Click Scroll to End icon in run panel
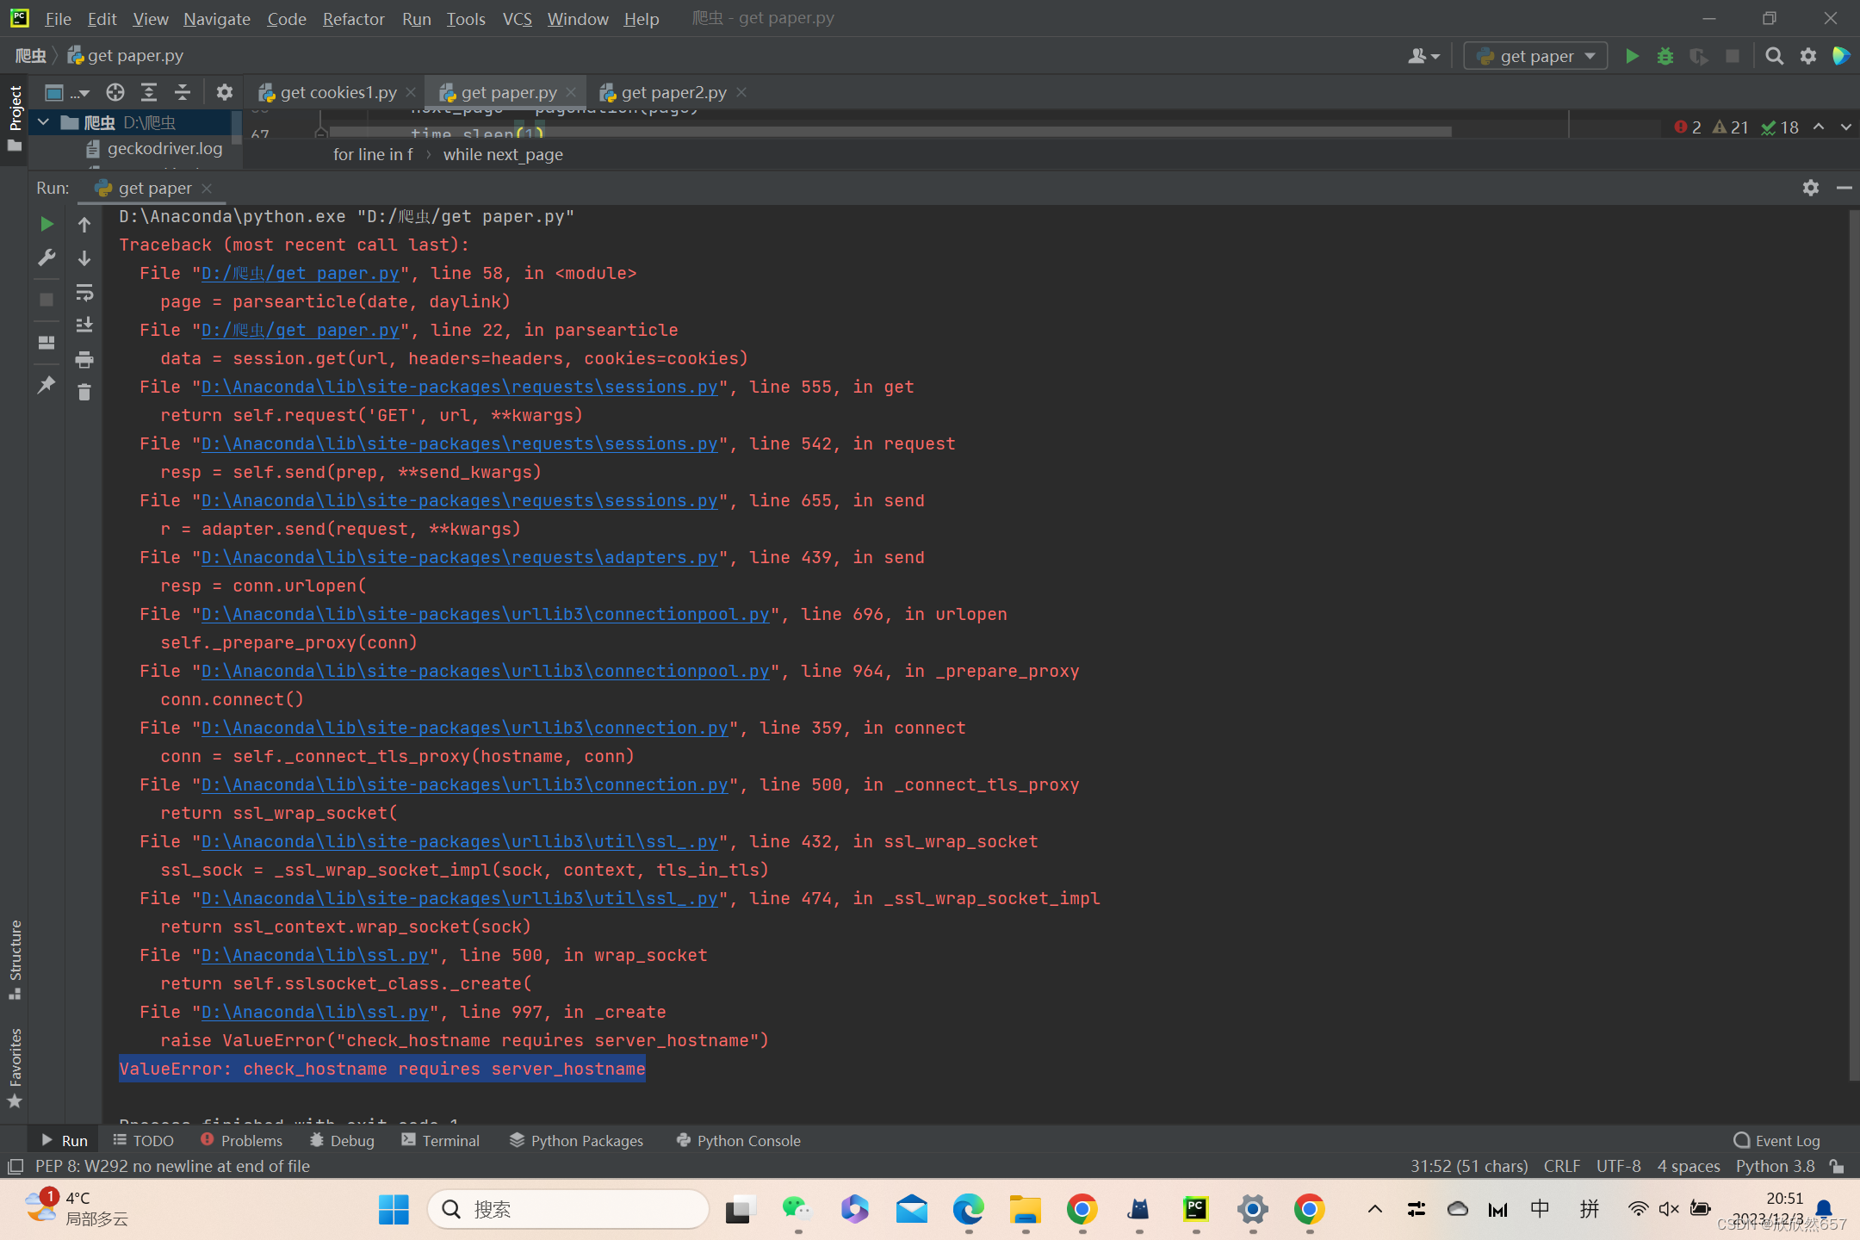This screenshot has width=1860, height=1240. pyautogui.click(x=84, y=325)
